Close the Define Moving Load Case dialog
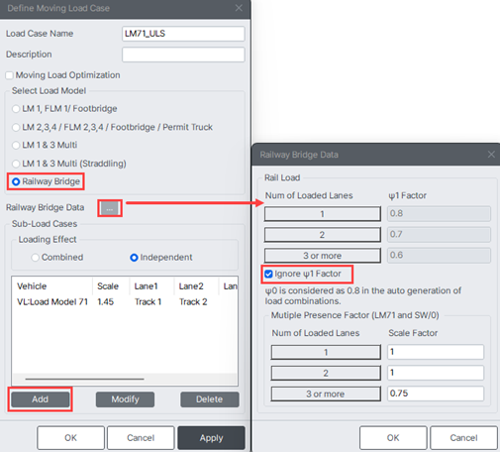 pos(239,8)
